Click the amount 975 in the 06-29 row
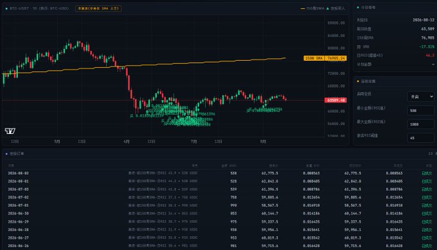 tap(233, 222)
